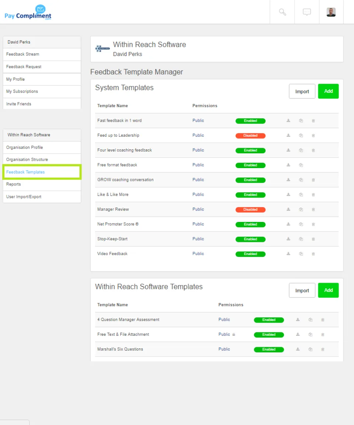Delete the Fast feedback in 1 word template
This screenshot has width=354, height=425.
click(x=313, y=121)
